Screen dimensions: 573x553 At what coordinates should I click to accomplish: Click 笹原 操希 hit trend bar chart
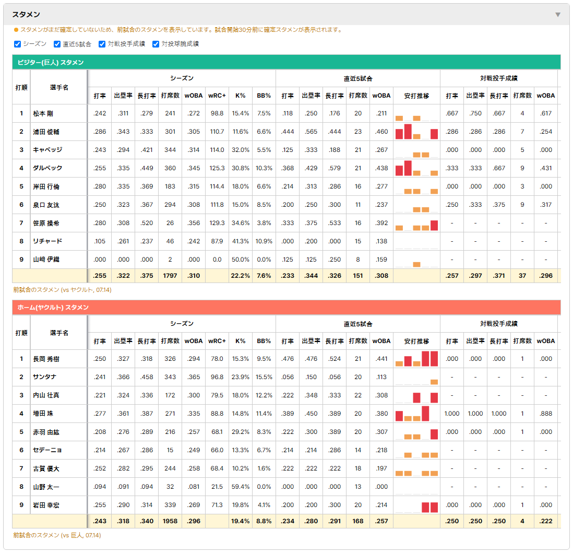[416, 223]
